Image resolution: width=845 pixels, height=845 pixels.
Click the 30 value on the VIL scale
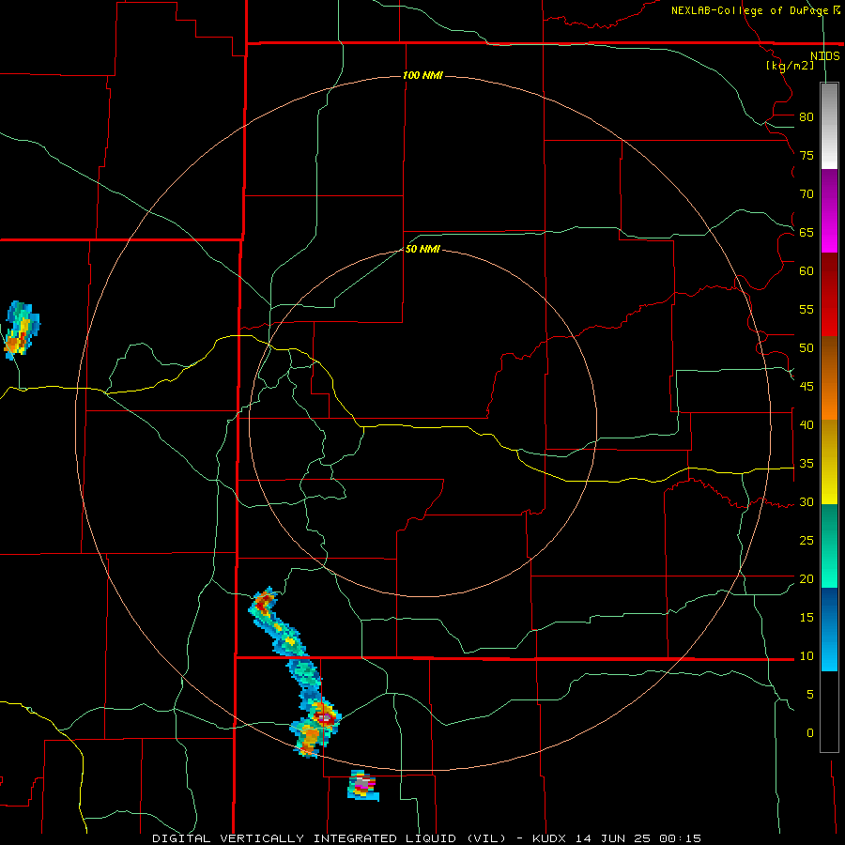[x=807, y=502]
